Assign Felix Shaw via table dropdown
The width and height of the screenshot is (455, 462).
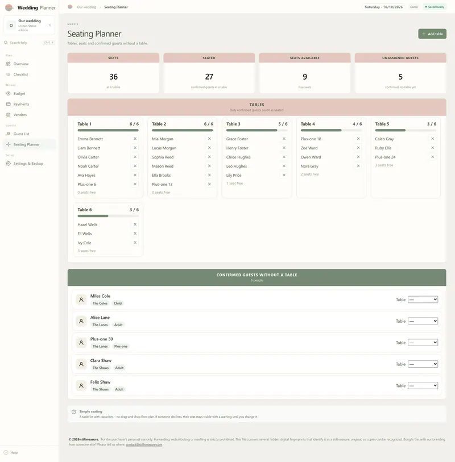423,386
